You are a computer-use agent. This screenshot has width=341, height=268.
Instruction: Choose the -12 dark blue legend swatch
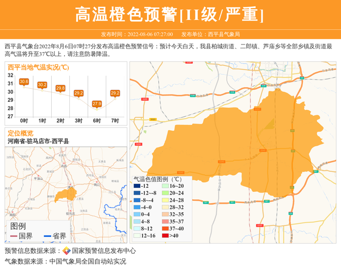click(x=136, y=187)
